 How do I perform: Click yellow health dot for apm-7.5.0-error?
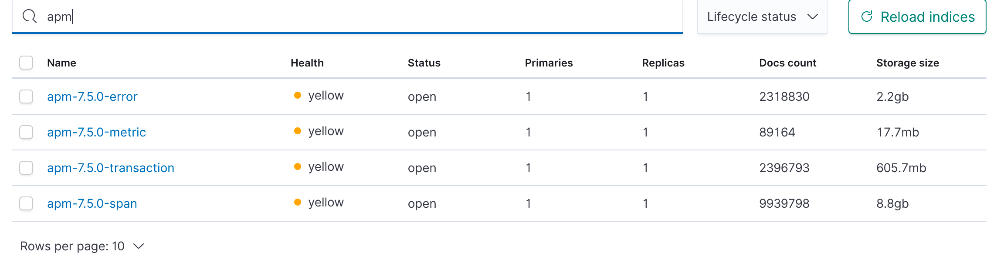(298, 96)
